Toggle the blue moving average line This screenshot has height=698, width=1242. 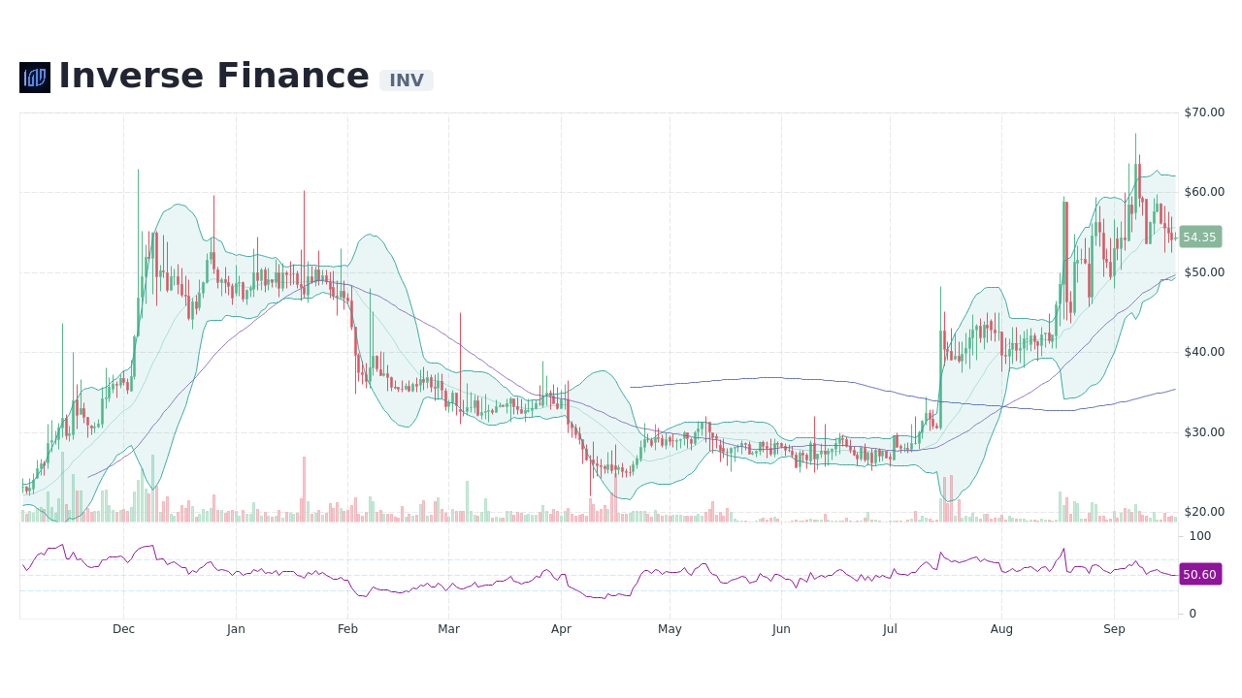pyautogui.click(x=776, y=380)
